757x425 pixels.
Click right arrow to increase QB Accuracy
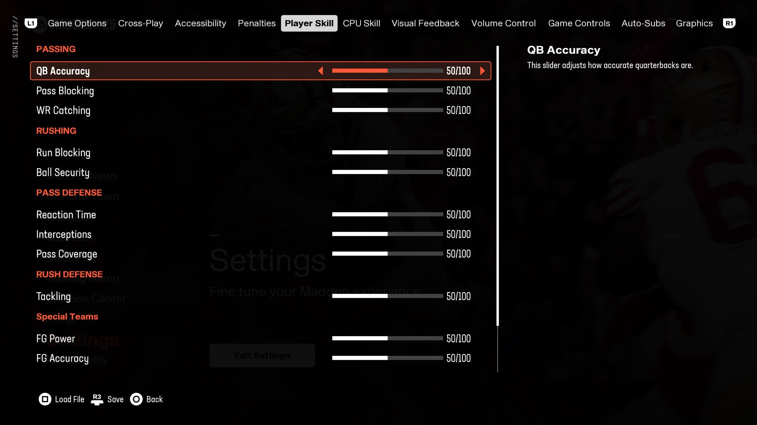click(483, 71)
